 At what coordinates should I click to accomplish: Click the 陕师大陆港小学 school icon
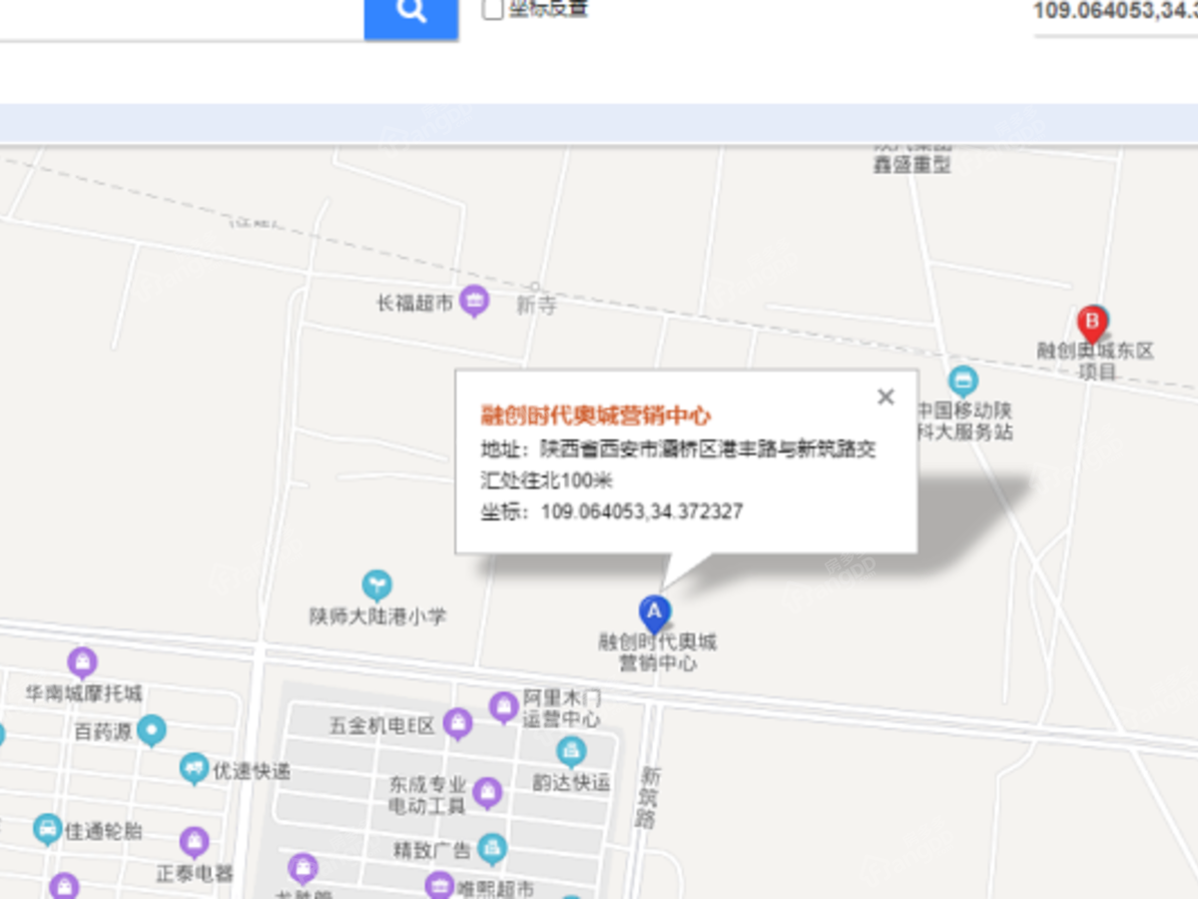(x=376, y=585)
